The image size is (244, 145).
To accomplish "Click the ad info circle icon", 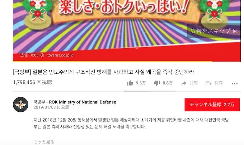I will point(42,55).
